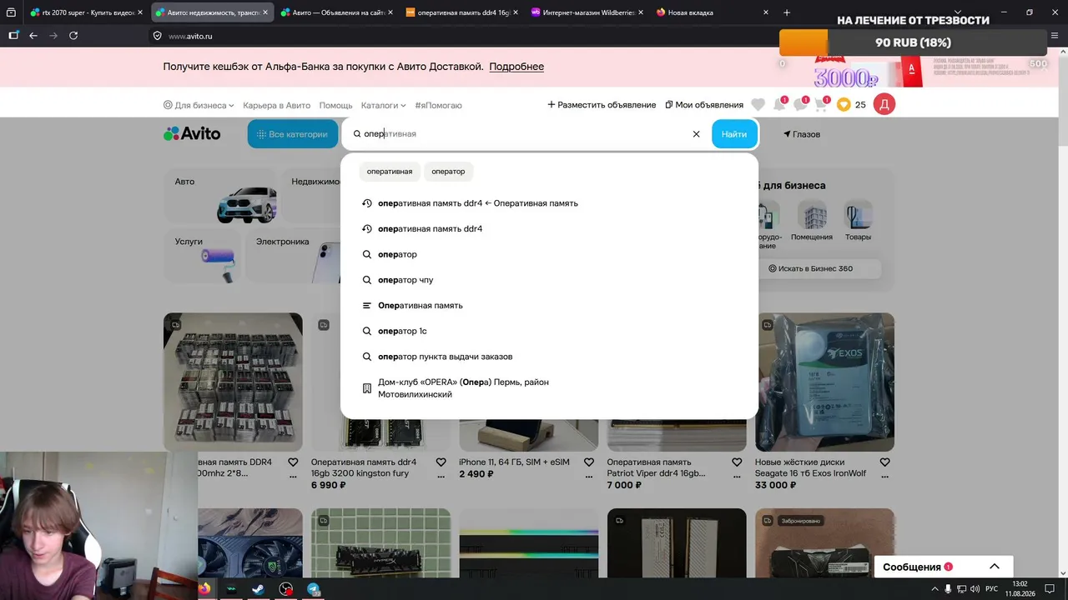Click "Разместить объявление"
The width and height of the screenshot is (1068, 600).
click(602, 105)
